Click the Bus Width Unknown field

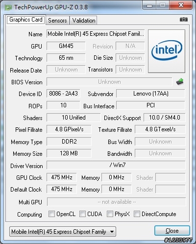click(160, 142)
